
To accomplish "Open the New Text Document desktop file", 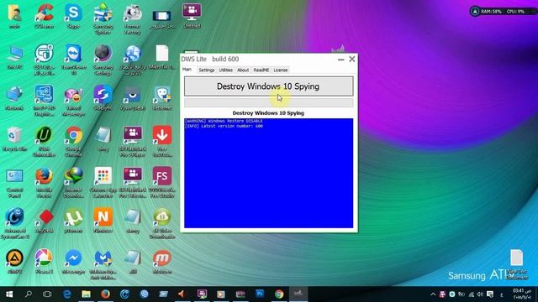I will click(x=516, y=265).
